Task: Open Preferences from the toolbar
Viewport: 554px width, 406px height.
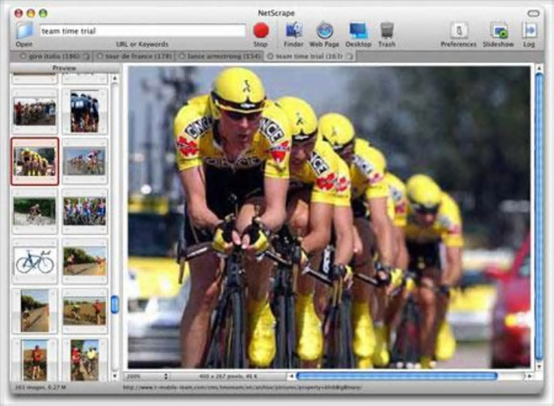Action: (x=458, y=30)
